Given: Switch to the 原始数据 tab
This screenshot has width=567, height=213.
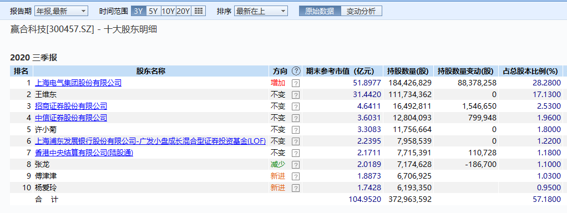Looking at the screenshot, I should click(320, 11).
